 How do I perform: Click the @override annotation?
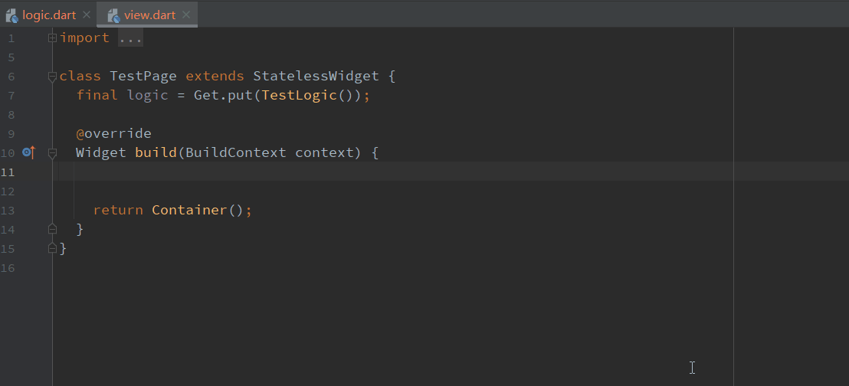[x=113, y=134]
